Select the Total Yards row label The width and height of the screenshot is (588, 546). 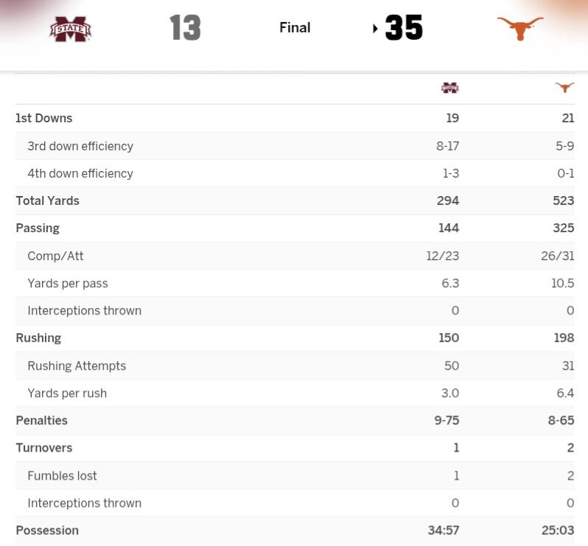[x=47, y=200]
